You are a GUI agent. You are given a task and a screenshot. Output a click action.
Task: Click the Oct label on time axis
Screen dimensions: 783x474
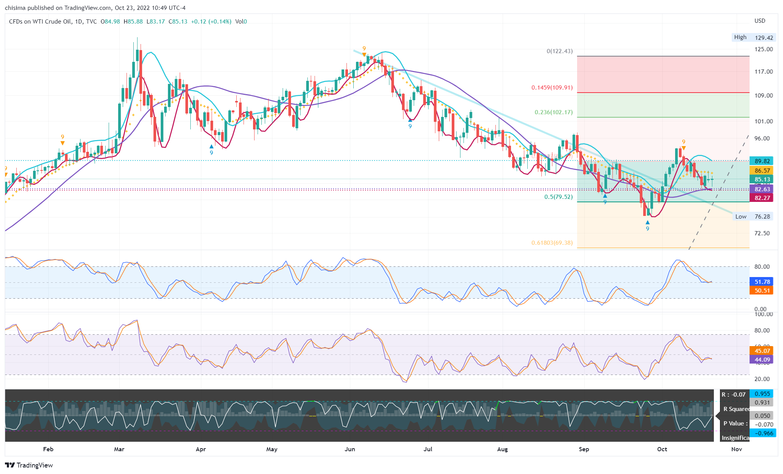(662, 449)
